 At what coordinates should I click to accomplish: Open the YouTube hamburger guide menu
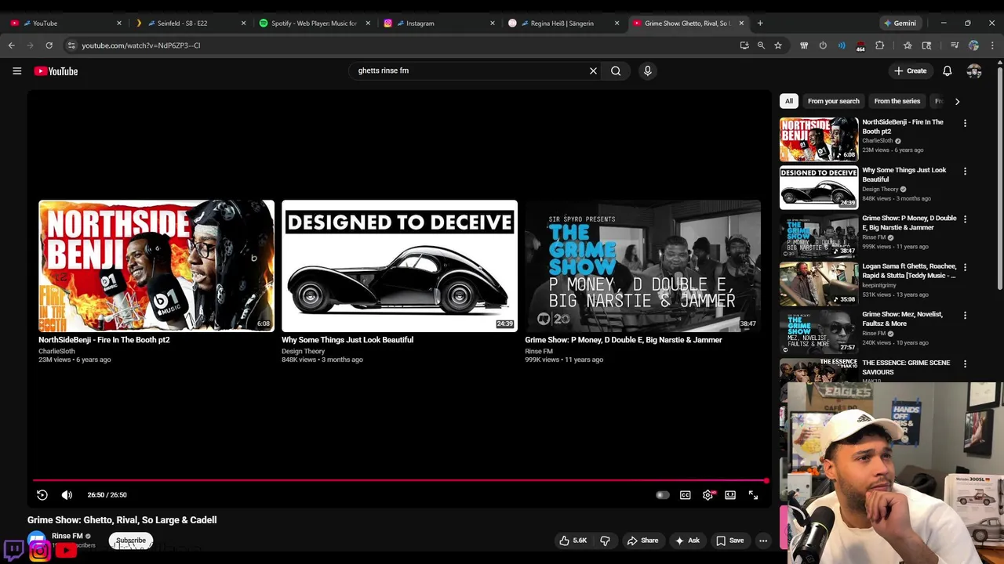16,70
